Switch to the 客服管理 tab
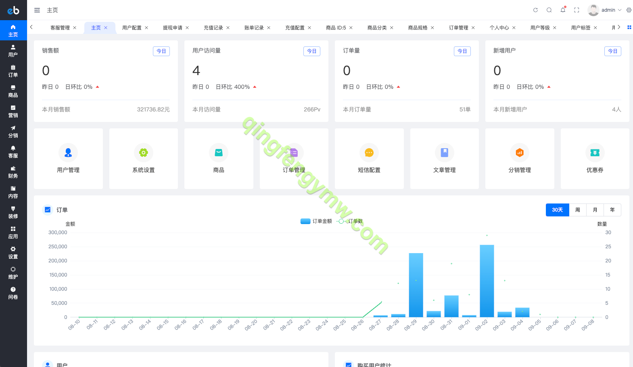Image resolution: width=633 pixels, height=367 pixels. tap(60, 28)
